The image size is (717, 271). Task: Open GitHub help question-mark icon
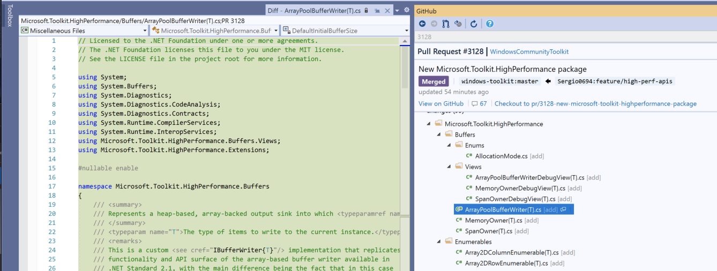490,24
